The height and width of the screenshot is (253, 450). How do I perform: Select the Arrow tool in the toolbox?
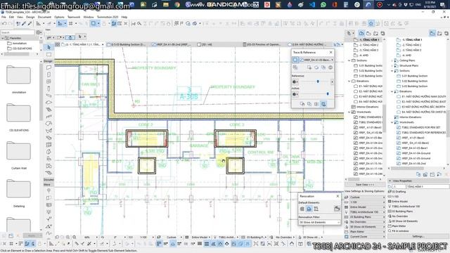pyautogui.click(x=49, y=47)
